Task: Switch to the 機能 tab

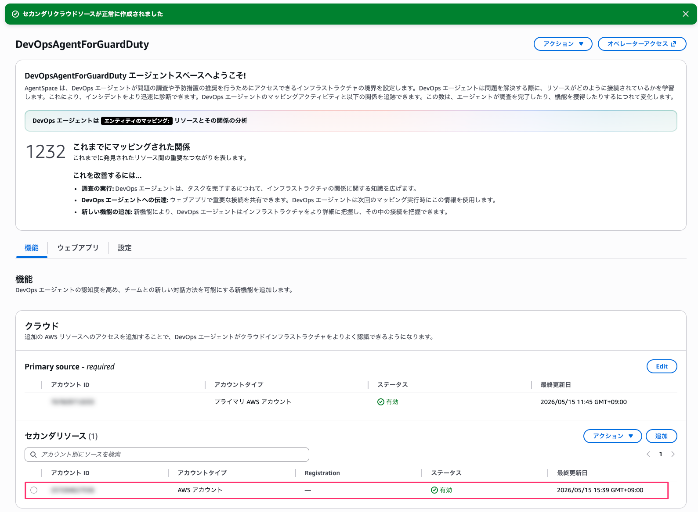Action: coord(32,248)
